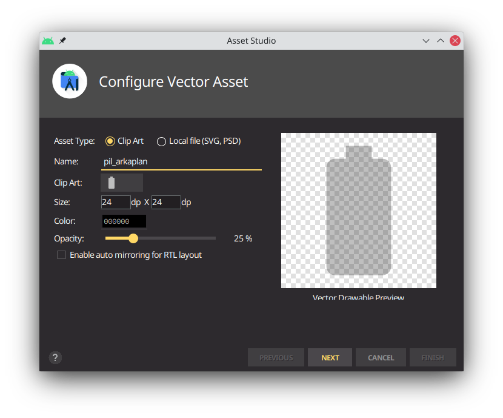Click the Android Studio logo in header
Viewport: 503px width, 418px height.
pyautogui.click(x=70, y=81)
